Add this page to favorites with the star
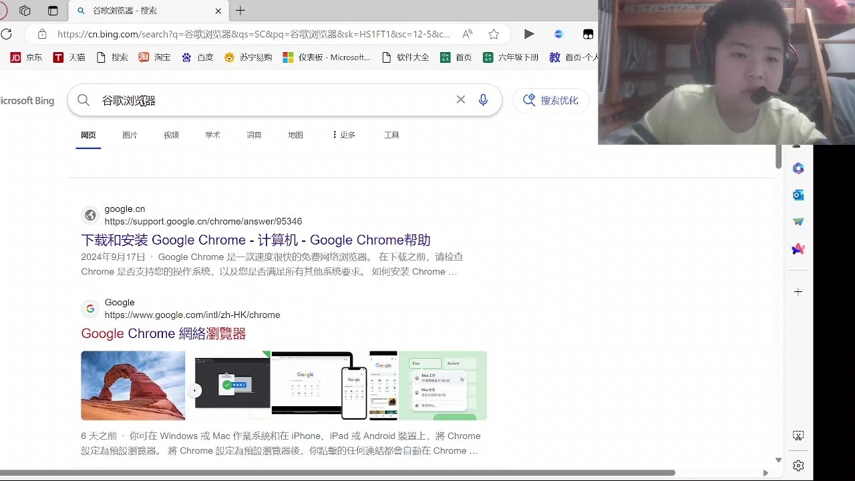This screenshot has width=855, height=481. coord(494,34)
